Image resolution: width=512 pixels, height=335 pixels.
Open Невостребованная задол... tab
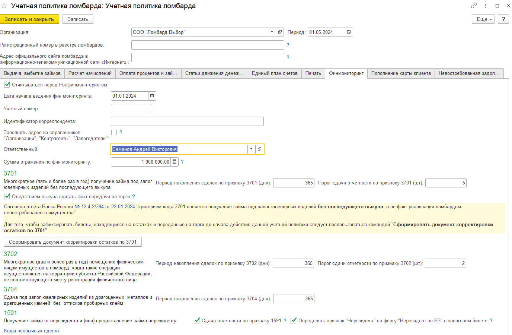click(469, 73)
